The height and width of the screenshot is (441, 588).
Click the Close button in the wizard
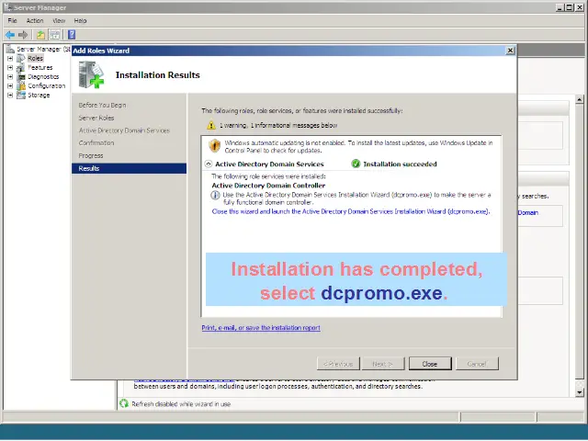point(430,364)
